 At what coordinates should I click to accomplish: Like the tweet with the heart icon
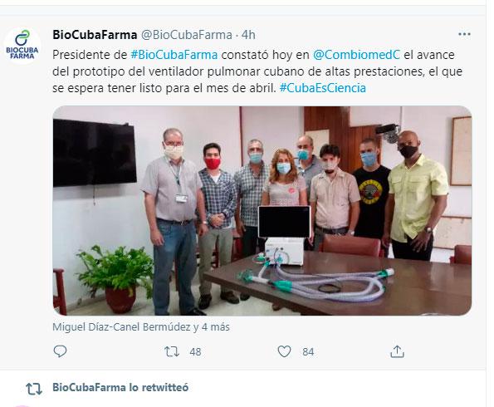click(x=284, y=351)
